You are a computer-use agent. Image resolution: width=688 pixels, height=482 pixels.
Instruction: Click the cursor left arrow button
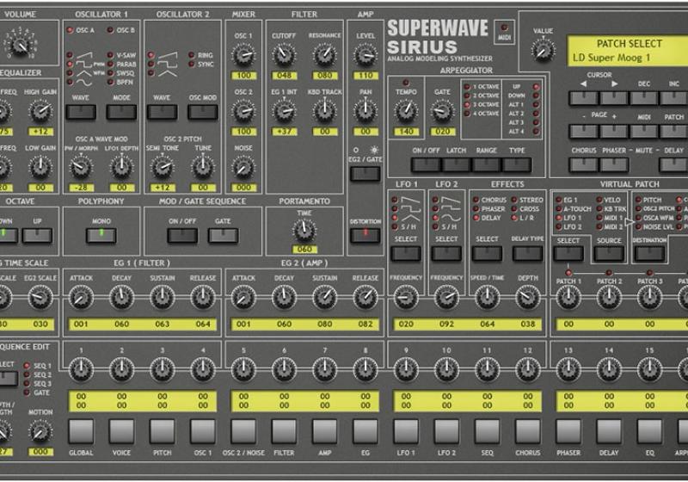(583, 97)
